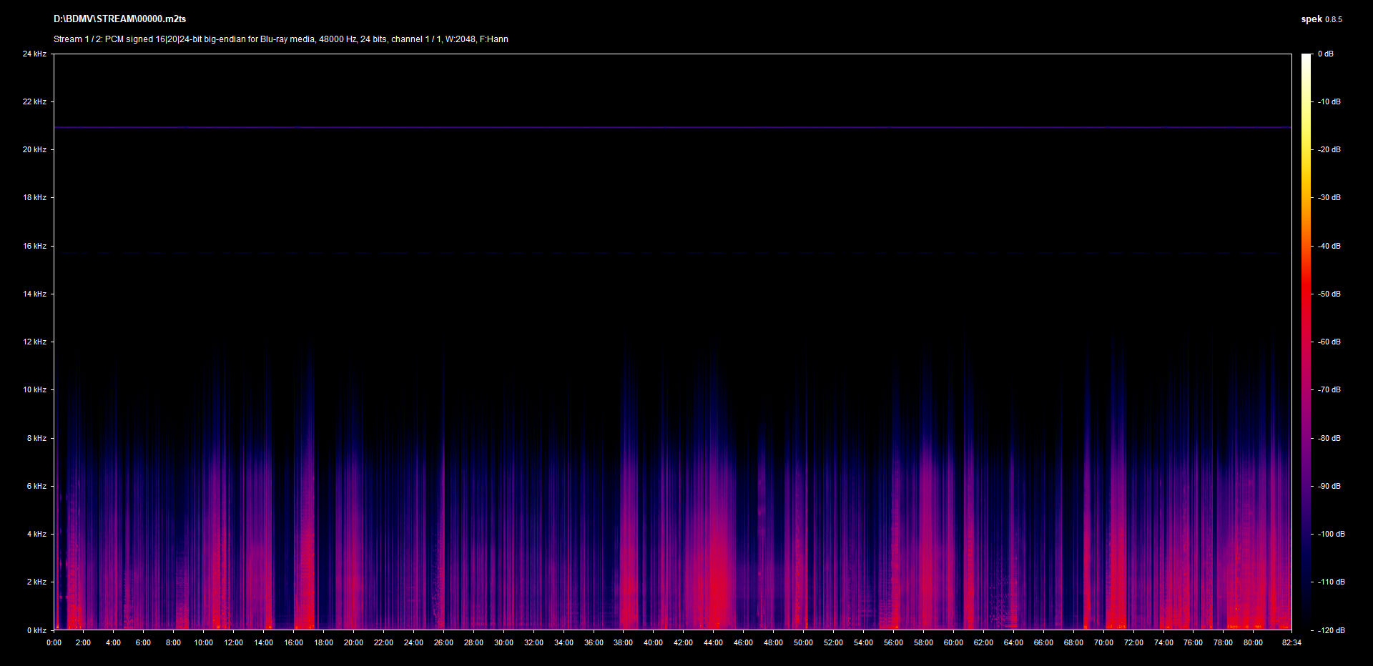Image resolution: width=1373 pixels, height=666 pixels.
Task: Click the horizontal purple line near 21 kHz
Action: coord(672,127)
